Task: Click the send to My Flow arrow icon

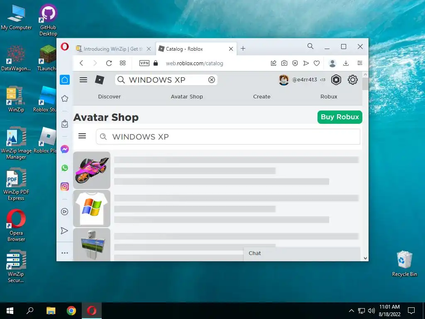Action: (306, 63)
